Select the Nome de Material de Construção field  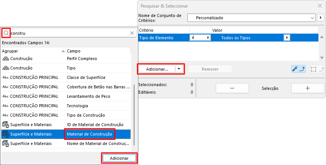tap(98, 143)
